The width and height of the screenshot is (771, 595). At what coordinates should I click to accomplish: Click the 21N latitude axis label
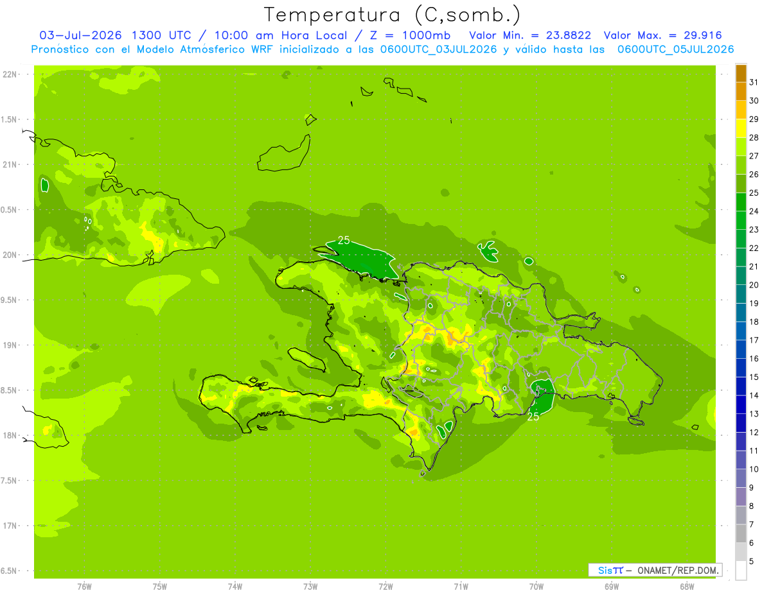[10, 165]
